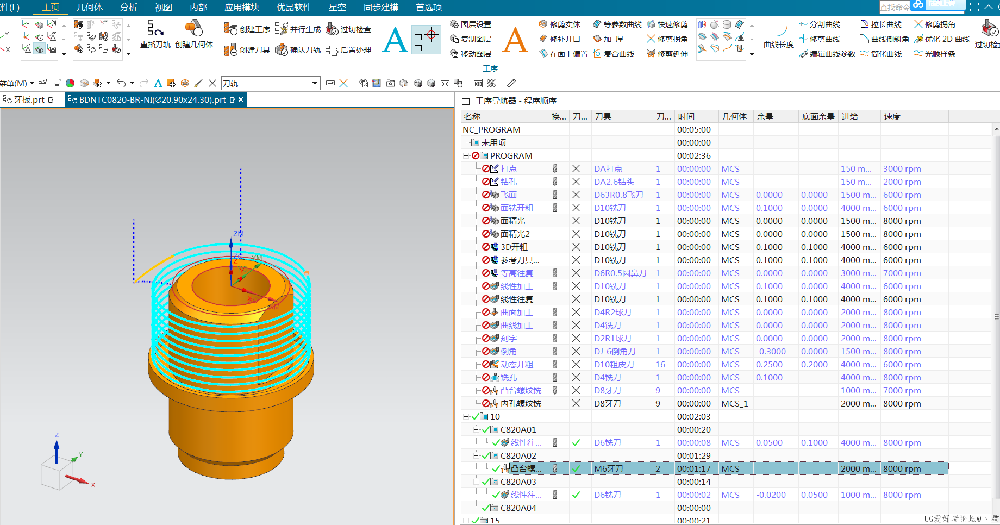Viewport: 1000px width, 525px height.
Task: Click the undo arrow icon
Action: pos(121,83)
